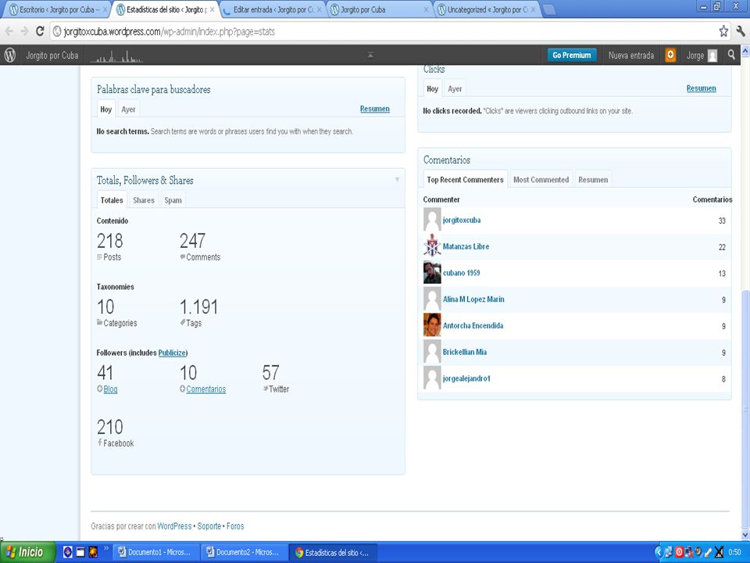Click the Jorge user avatar
Image resolution: width=750 pixels, height=563 pixels.
coord(712,56)
